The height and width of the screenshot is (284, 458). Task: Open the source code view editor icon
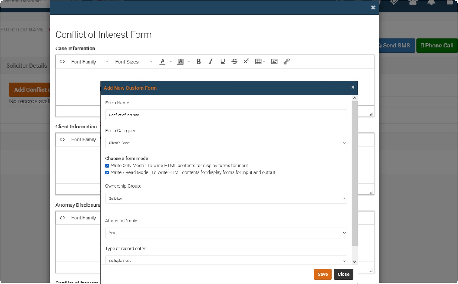pyautogui.click(x=62, y=61)
